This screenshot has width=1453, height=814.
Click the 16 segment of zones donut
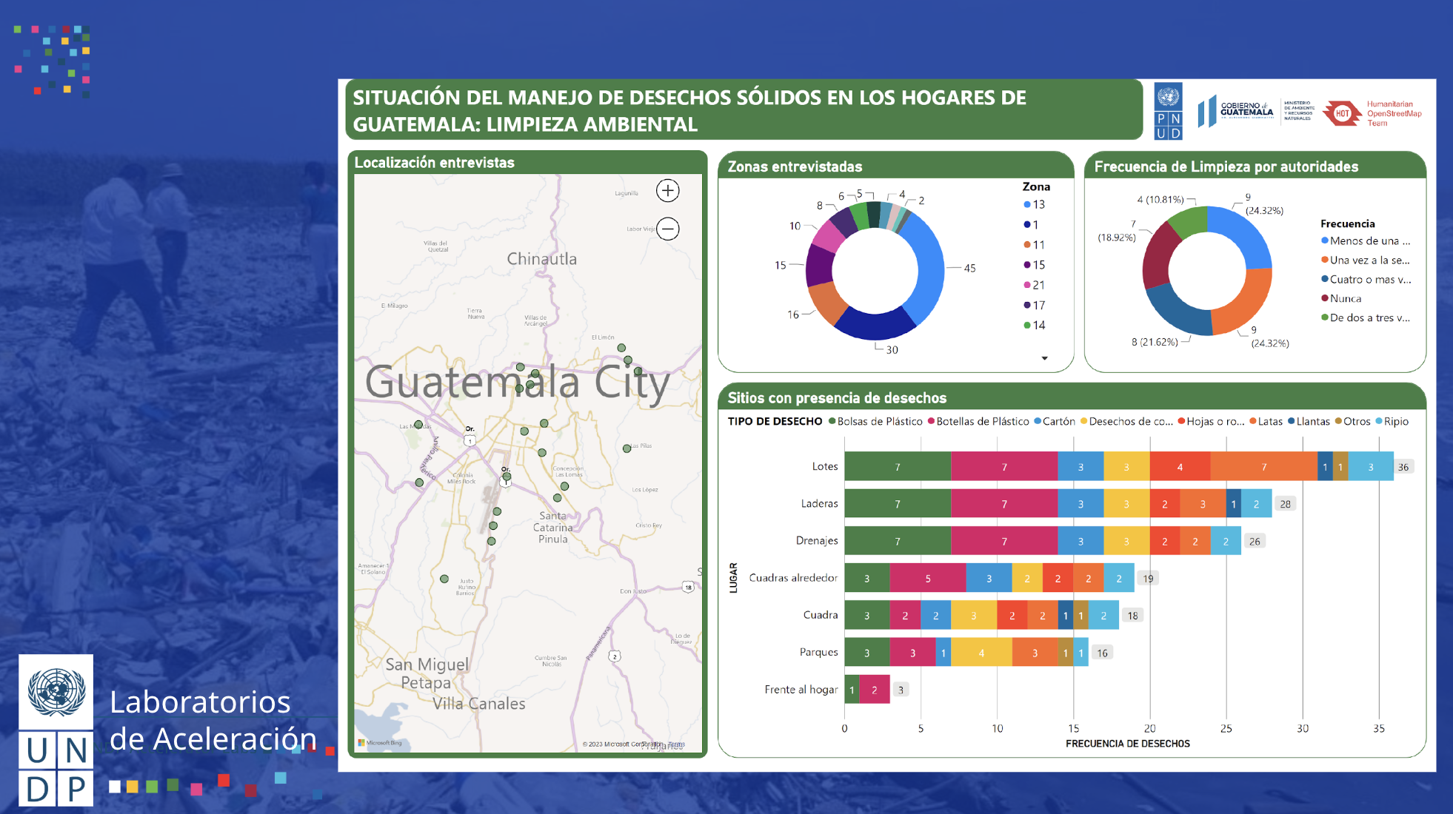(x=827, y=302)
